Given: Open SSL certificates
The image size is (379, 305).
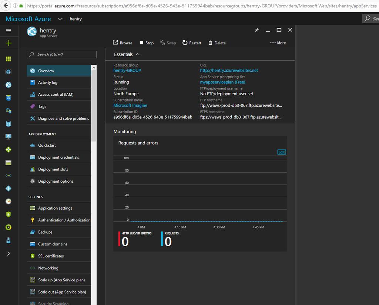Looking at the screenshot, I should tap(59, 256).
